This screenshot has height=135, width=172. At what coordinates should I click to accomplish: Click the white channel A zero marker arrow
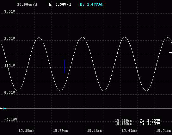2,108
